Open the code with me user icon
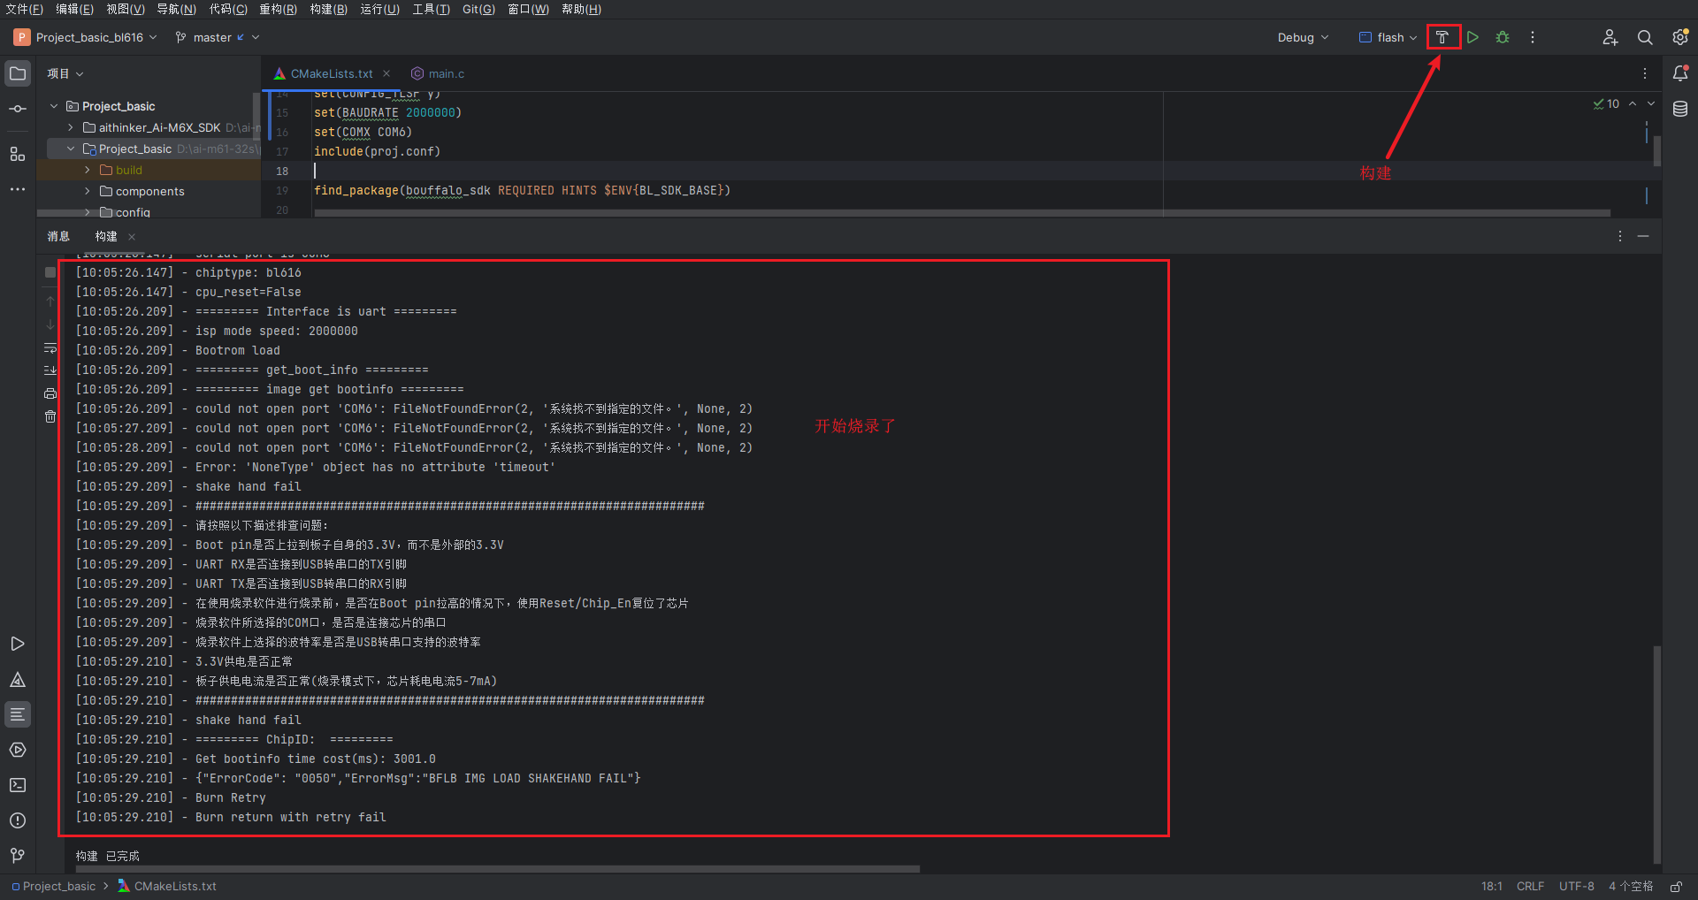 pyautogui.click(x=1610, y=37)
